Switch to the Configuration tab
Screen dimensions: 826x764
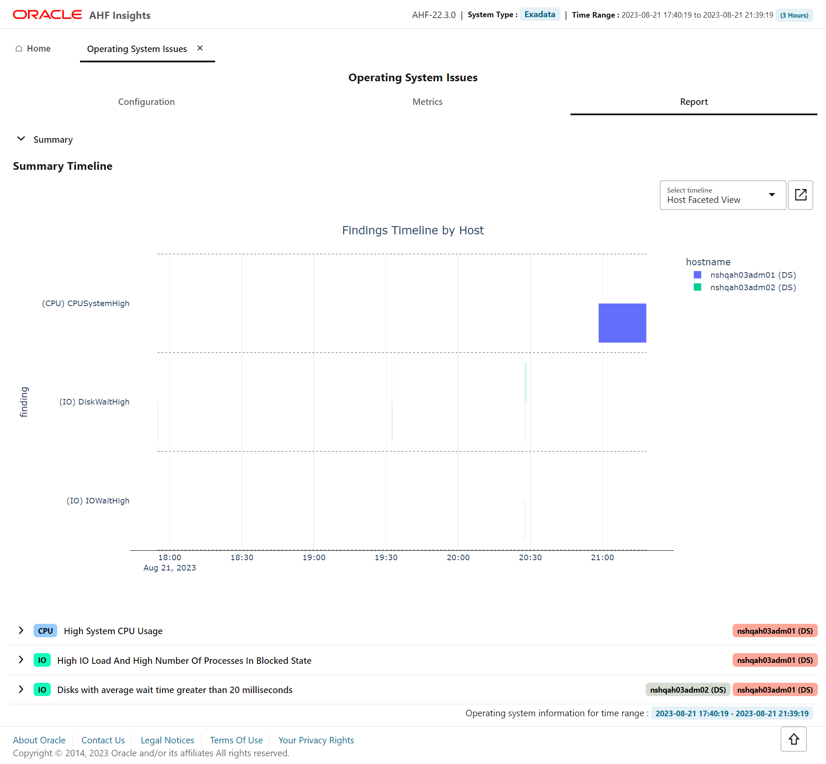coord(146,102)
